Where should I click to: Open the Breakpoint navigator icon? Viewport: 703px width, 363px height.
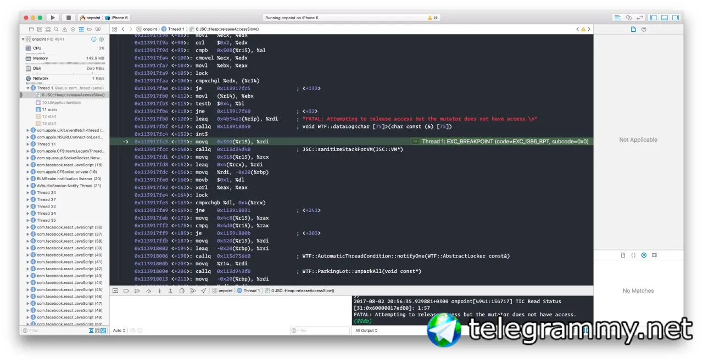tap(90, 29)
